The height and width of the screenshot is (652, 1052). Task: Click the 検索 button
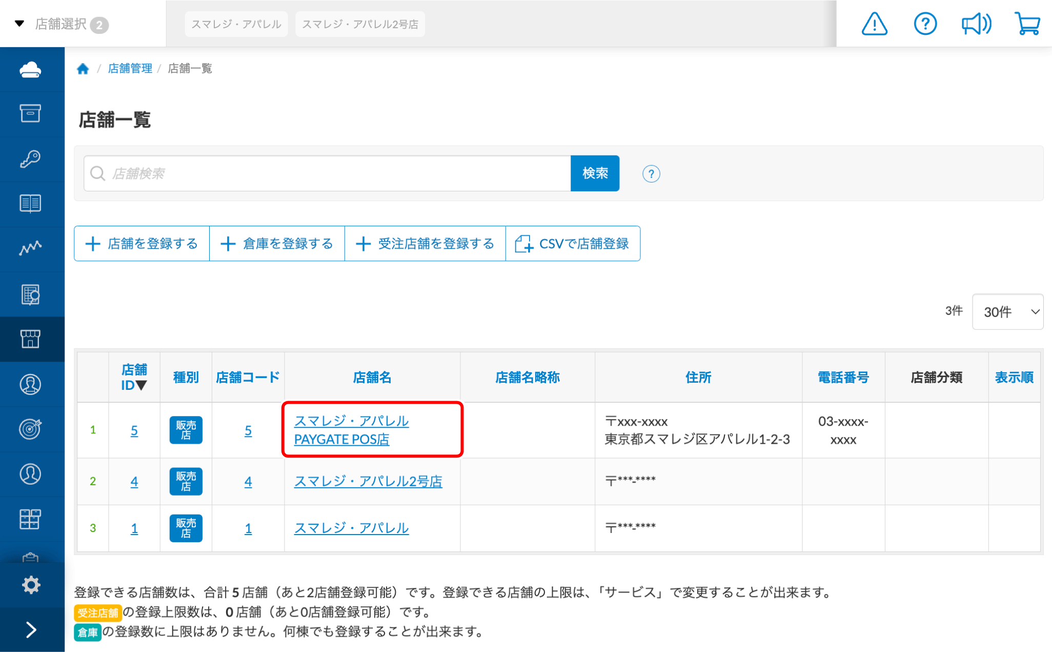click(x=595, y=173)
